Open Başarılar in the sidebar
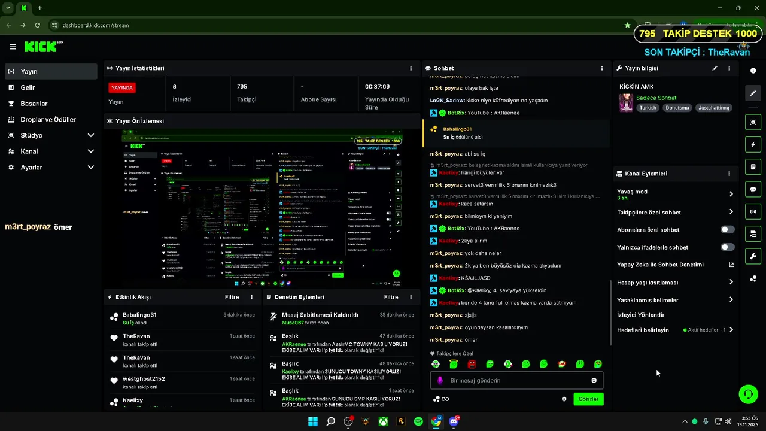 [51, 104]
